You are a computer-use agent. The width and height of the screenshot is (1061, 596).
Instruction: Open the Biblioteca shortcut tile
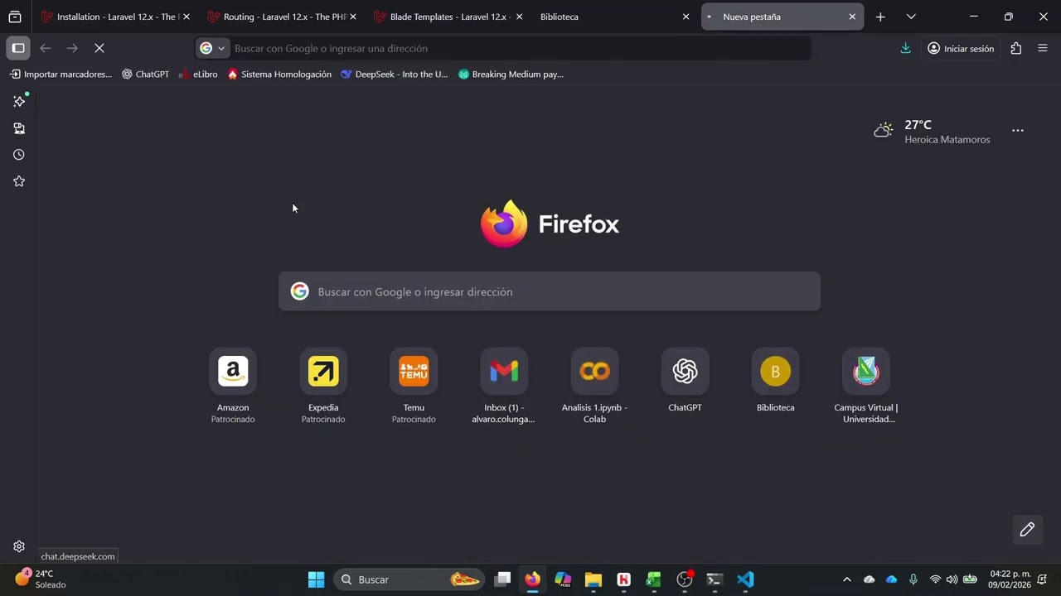775,381
